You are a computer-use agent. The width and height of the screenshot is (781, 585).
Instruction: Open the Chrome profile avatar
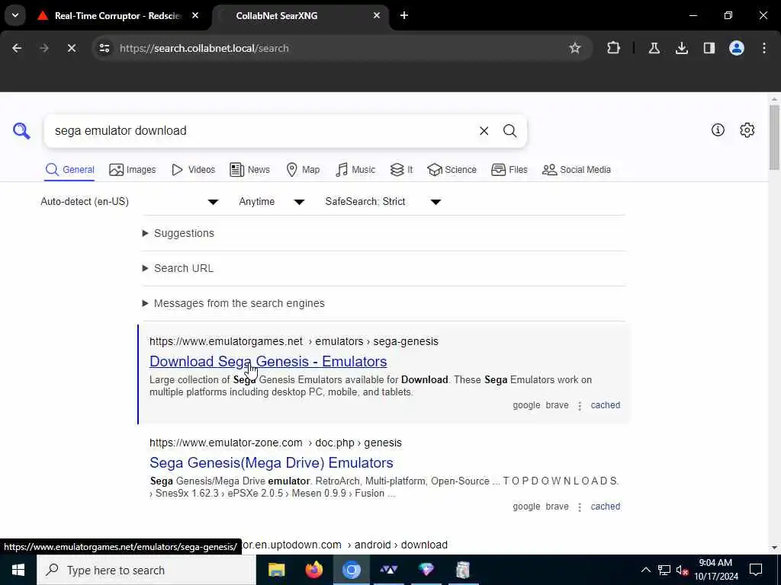coord(736,48)
